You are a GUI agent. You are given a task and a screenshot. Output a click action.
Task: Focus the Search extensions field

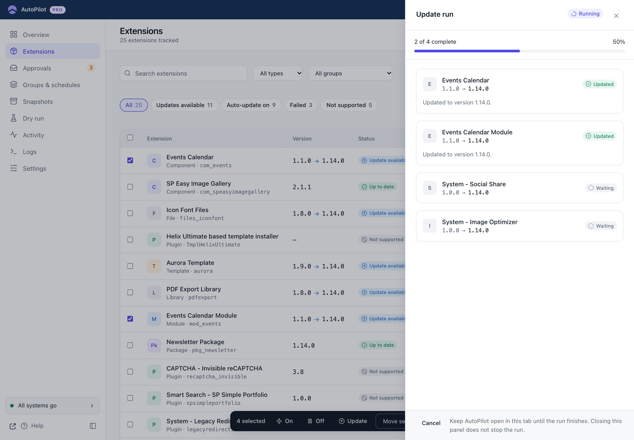coord(183,73)
